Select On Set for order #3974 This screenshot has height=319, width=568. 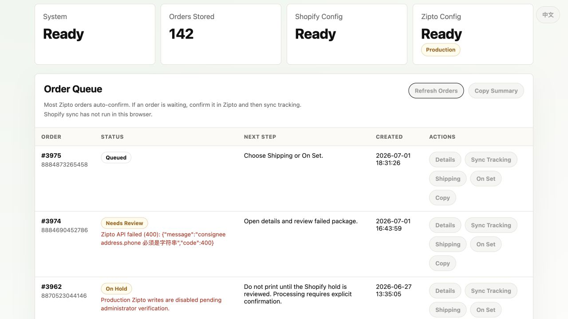pyautogui.click(x=486, y=244)
